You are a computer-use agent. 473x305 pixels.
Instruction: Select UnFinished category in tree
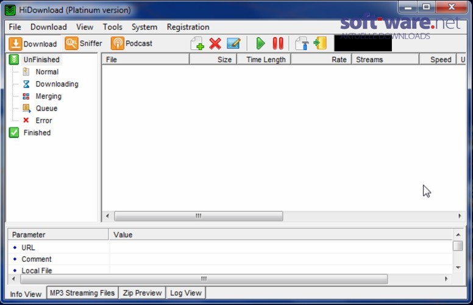click(x=41, y=60)
